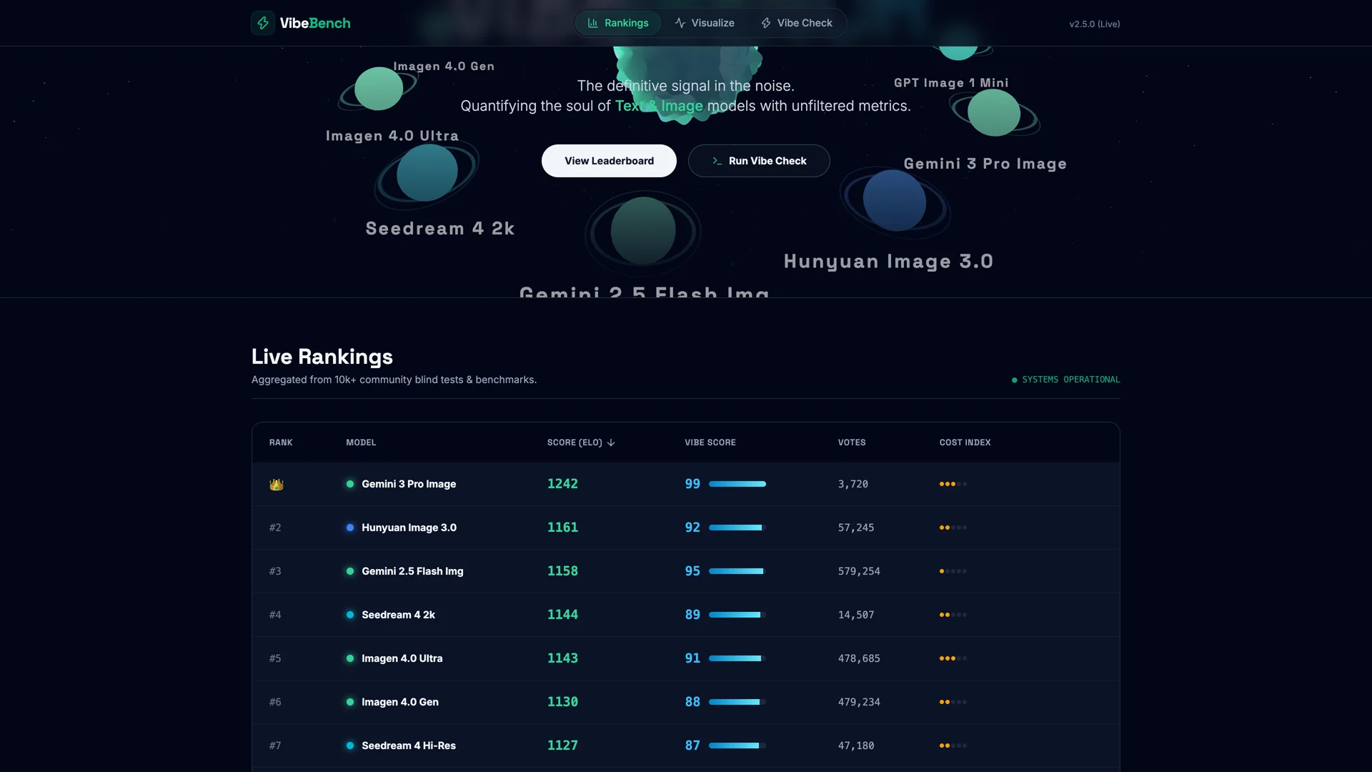Click the Live Rankings heading
Image resolution: width=1372 pixels, height=772 pixels.
tap(322, 357)
